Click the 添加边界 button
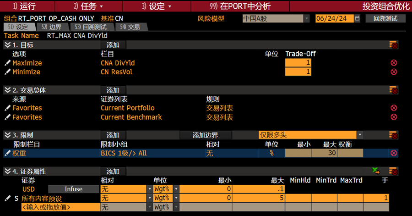This screenshot has height=216, width=412. (x=205, y=135)
